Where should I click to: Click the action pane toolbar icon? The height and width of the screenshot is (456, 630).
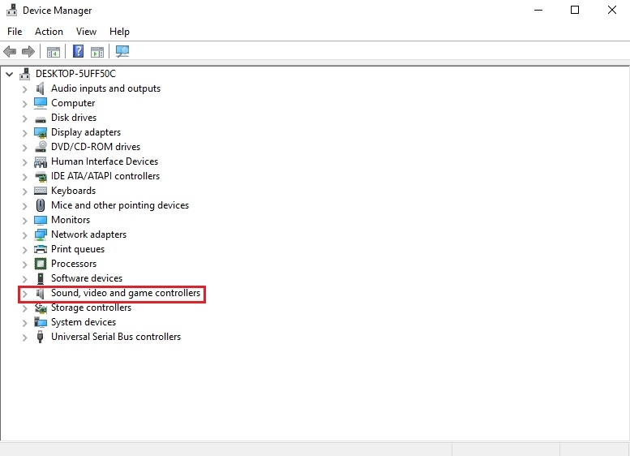[x=97, y=51]
